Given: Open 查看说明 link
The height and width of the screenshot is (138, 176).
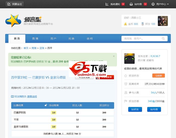Looking at the screenshot, I should pos(32,97).
